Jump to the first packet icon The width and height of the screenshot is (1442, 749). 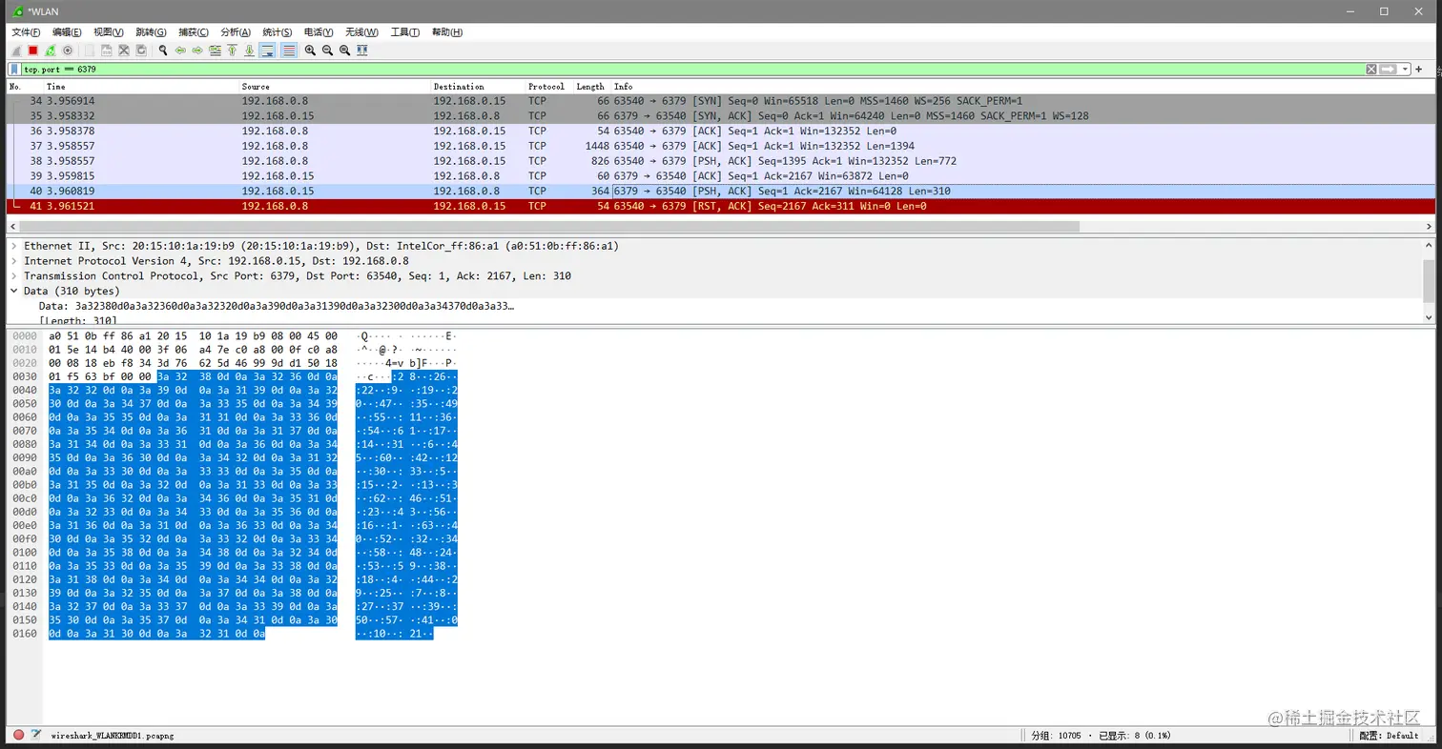coord(232,51)
